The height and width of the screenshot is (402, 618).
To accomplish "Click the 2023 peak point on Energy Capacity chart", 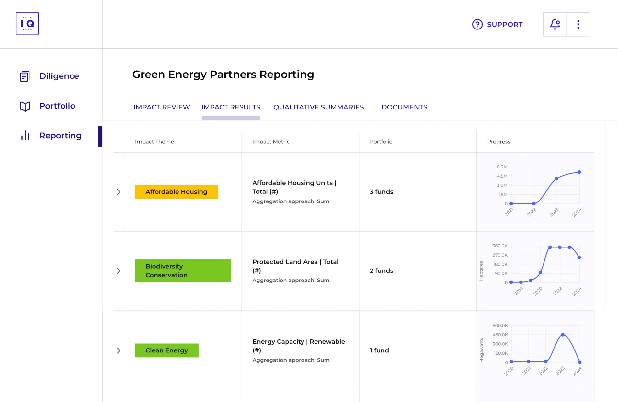I will click(563, 335).
